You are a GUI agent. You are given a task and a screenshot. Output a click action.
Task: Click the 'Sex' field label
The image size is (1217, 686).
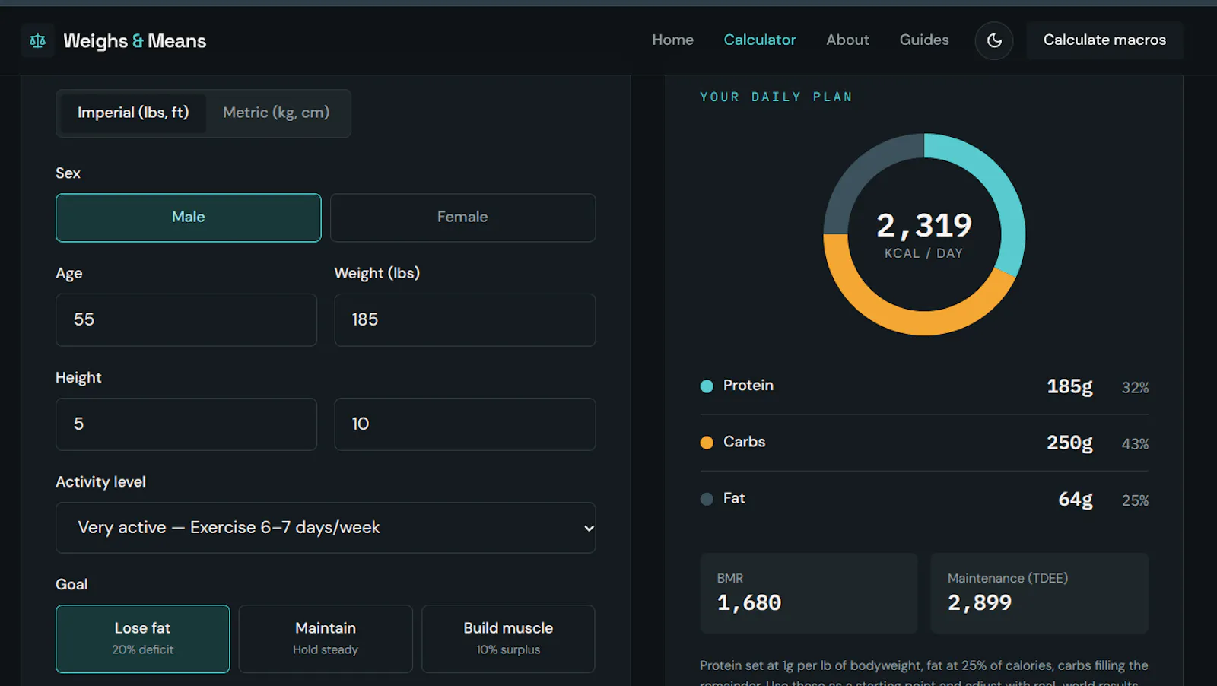(68, 173)
